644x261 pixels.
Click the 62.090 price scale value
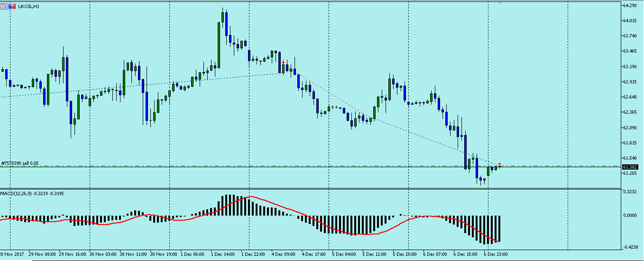[x=630, y=127]
